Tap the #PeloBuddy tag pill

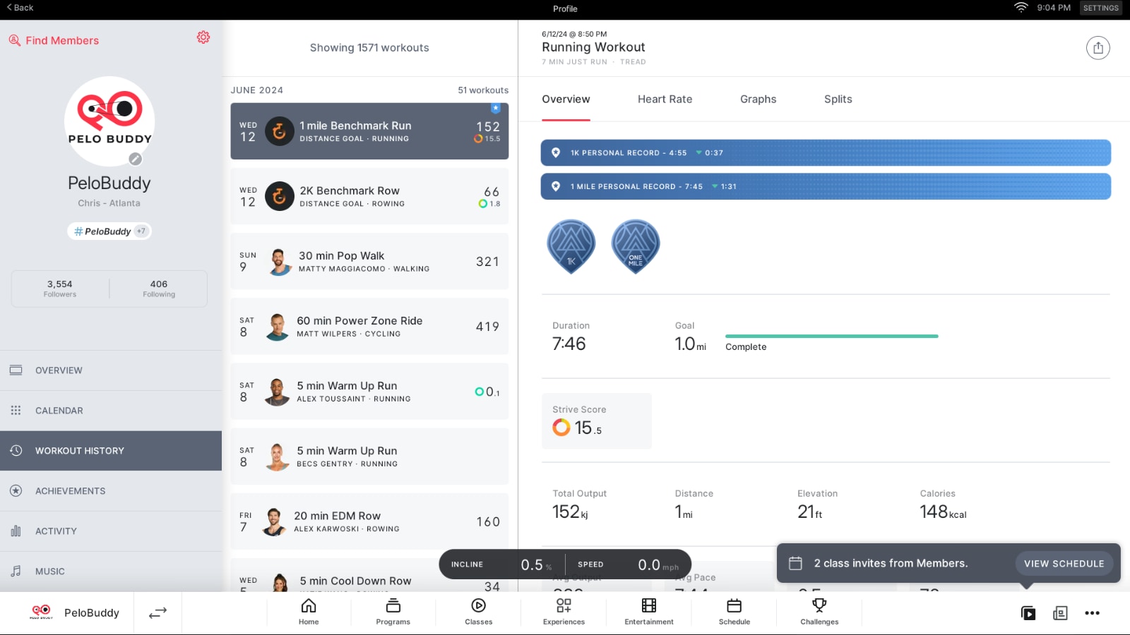click(x=109, y=231)
